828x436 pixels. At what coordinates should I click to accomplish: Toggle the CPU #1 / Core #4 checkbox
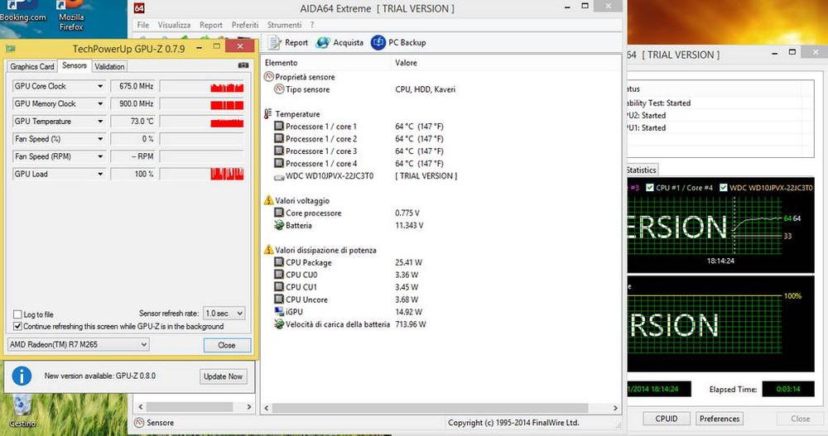(x=650, y=188)
